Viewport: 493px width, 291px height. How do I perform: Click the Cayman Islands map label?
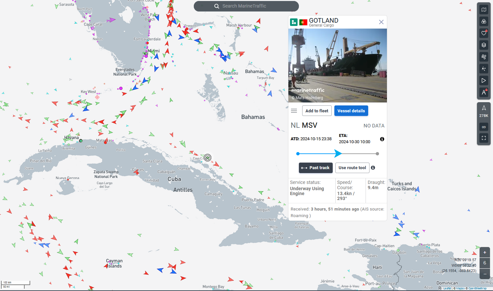114,263
